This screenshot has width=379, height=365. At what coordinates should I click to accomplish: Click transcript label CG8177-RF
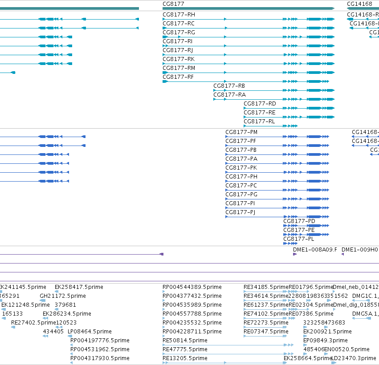(178, 77)
